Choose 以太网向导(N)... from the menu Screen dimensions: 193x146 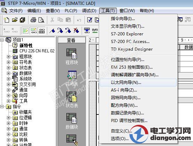coord(138,83)
